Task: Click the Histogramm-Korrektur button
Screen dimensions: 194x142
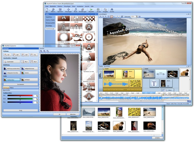Action: pos(12,73)
